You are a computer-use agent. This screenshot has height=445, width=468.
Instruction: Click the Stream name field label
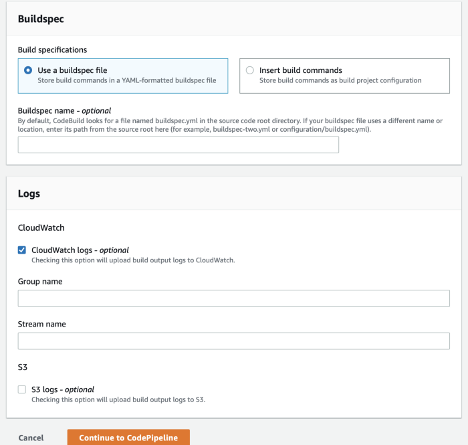pos(41,325)
